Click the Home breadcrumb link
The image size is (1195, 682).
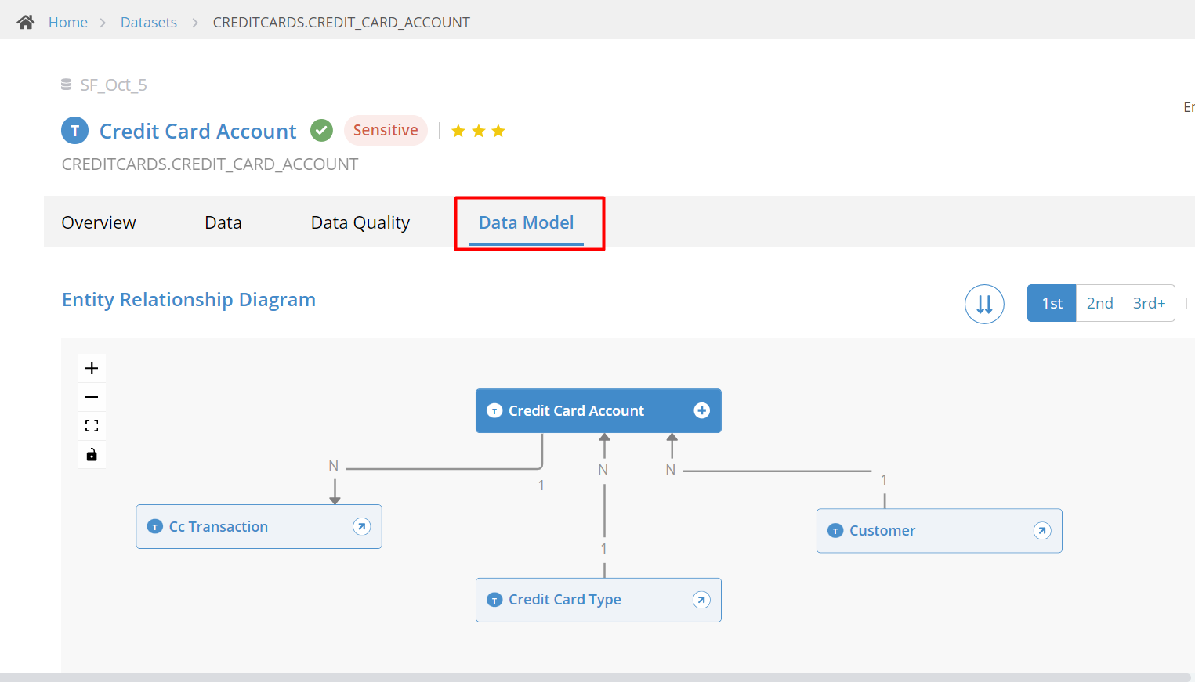68,22
